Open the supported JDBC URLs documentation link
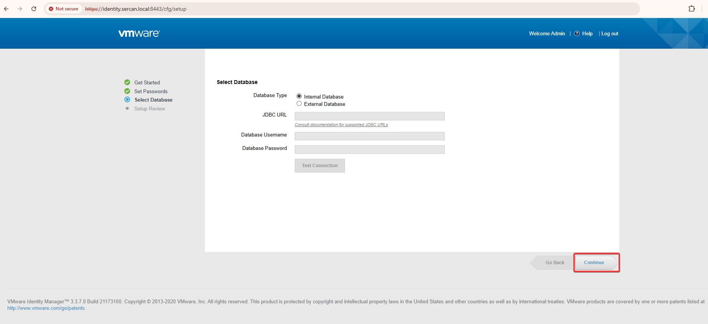Screen dimensions: 708x324 [341, 125]
